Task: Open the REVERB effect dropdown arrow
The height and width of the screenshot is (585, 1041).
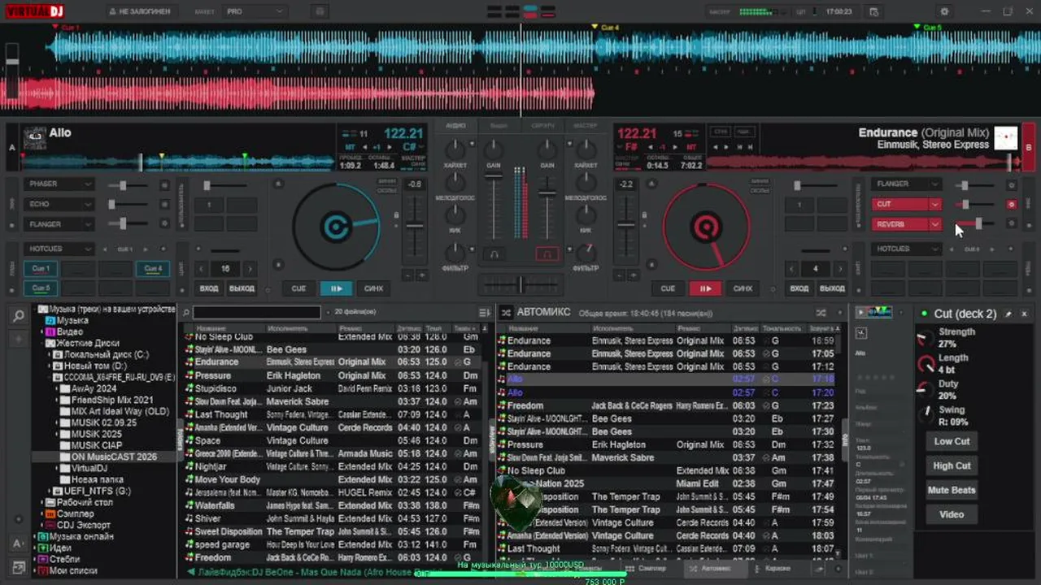Action: click(x=935, y=224)
